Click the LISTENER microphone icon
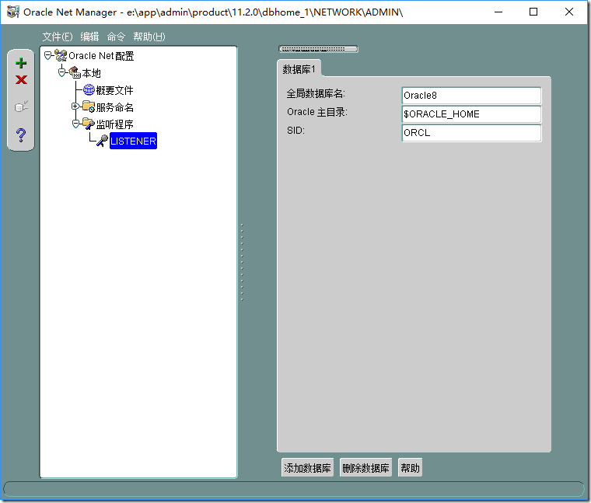Image resolution: width=591 pixels, height=503 pixels. click(102, 141)
